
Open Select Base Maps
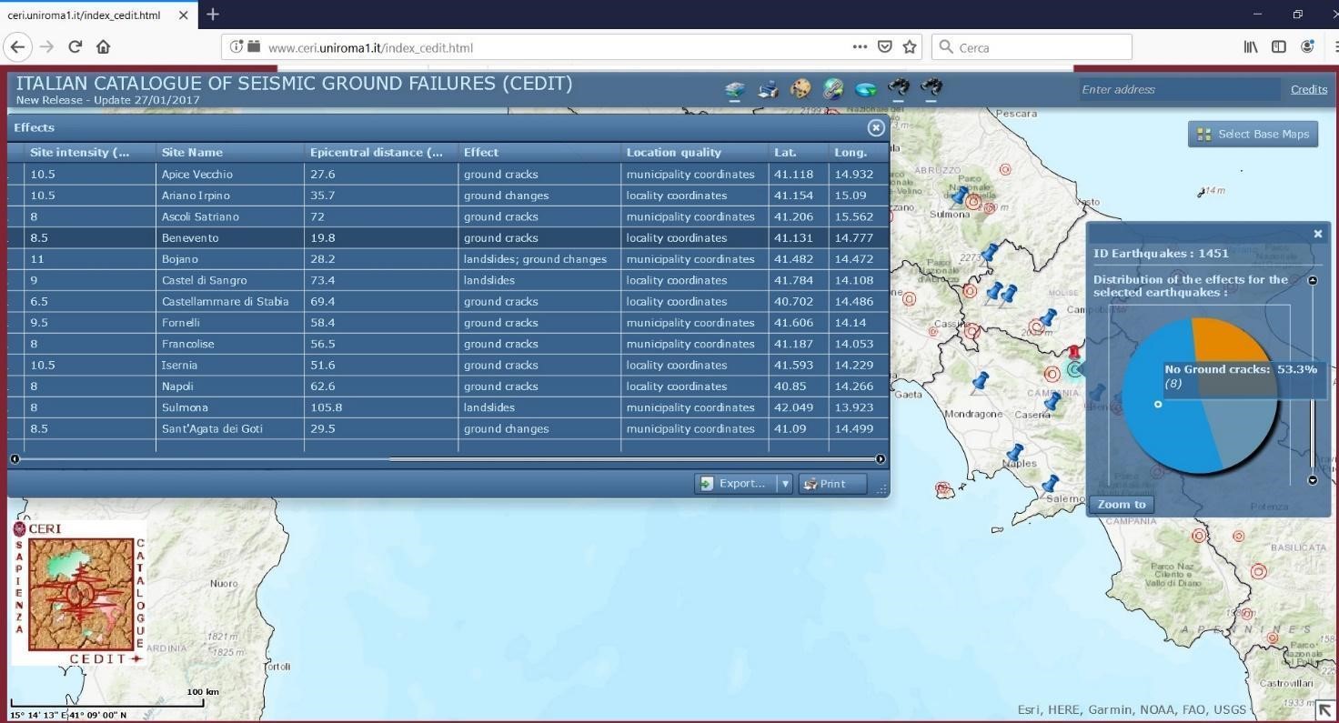tap(1253, 134)
